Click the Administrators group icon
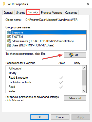The height and width of the screenshot is (122, 92). coord(9,41)
